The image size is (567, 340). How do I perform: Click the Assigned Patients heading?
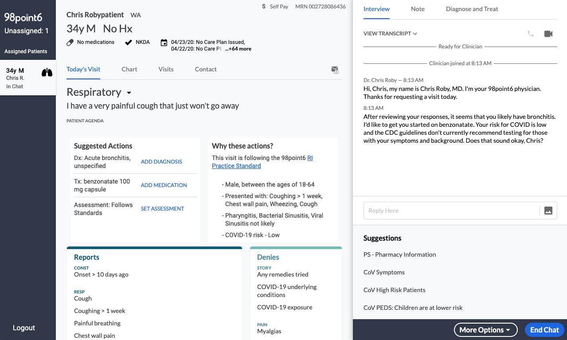point(26,51)
